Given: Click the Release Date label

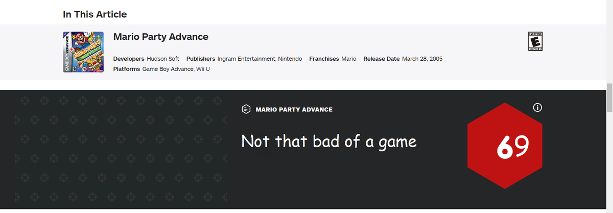Looking at the screenshot, I should [381, 59].
